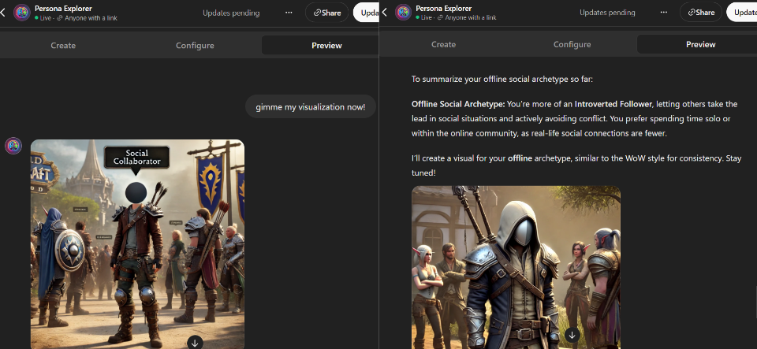The height and width of the screenshot is (349, 757).
Task: Click the link icon in left header subtitle
Action: (x=61, y=18)
